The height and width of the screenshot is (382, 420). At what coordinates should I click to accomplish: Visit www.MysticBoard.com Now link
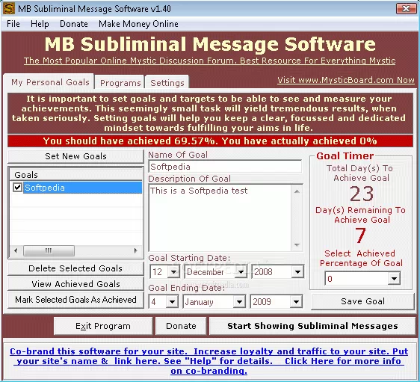click(x=346, y=80)
